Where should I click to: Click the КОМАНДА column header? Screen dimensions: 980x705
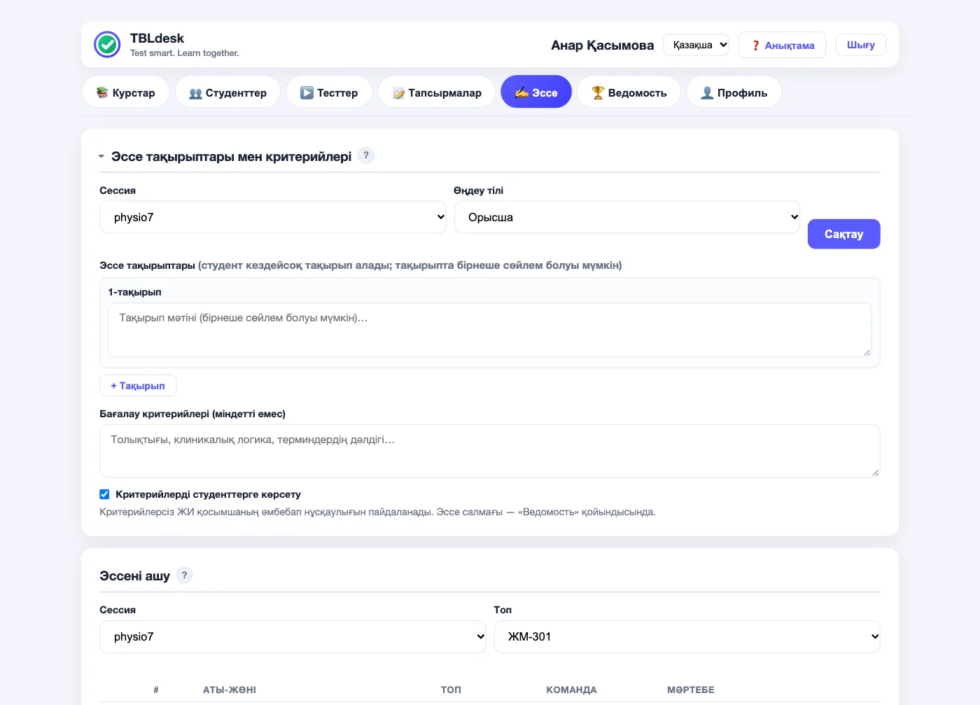coord(571,690)
